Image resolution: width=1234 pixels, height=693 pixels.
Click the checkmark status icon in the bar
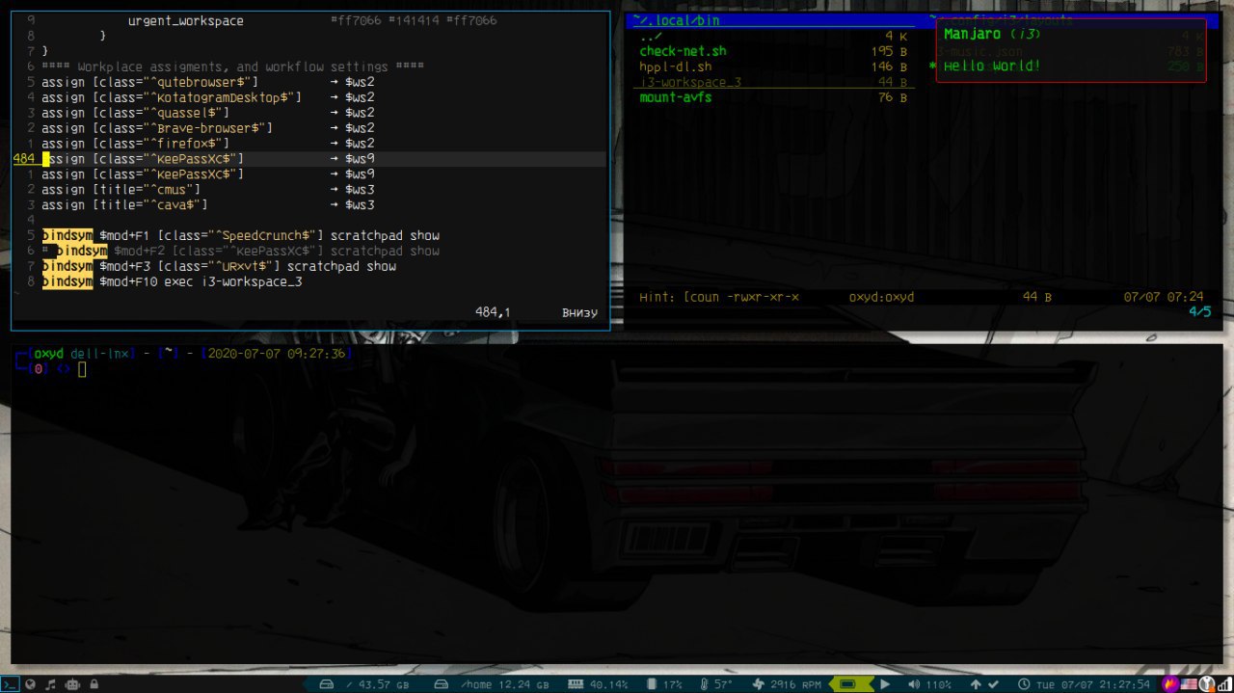tap(995, 684)
